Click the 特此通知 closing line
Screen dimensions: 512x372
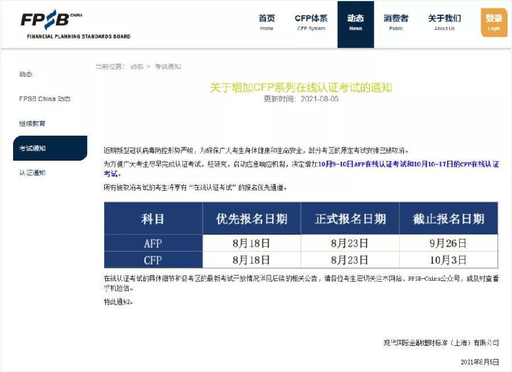(118, 302)
